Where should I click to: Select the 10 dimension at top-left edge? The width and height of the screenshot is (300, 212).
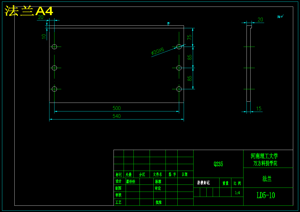tap(44, 37)
